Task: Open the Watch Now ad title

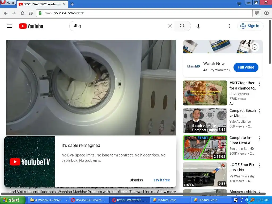Action: click(x=214, y=64)
